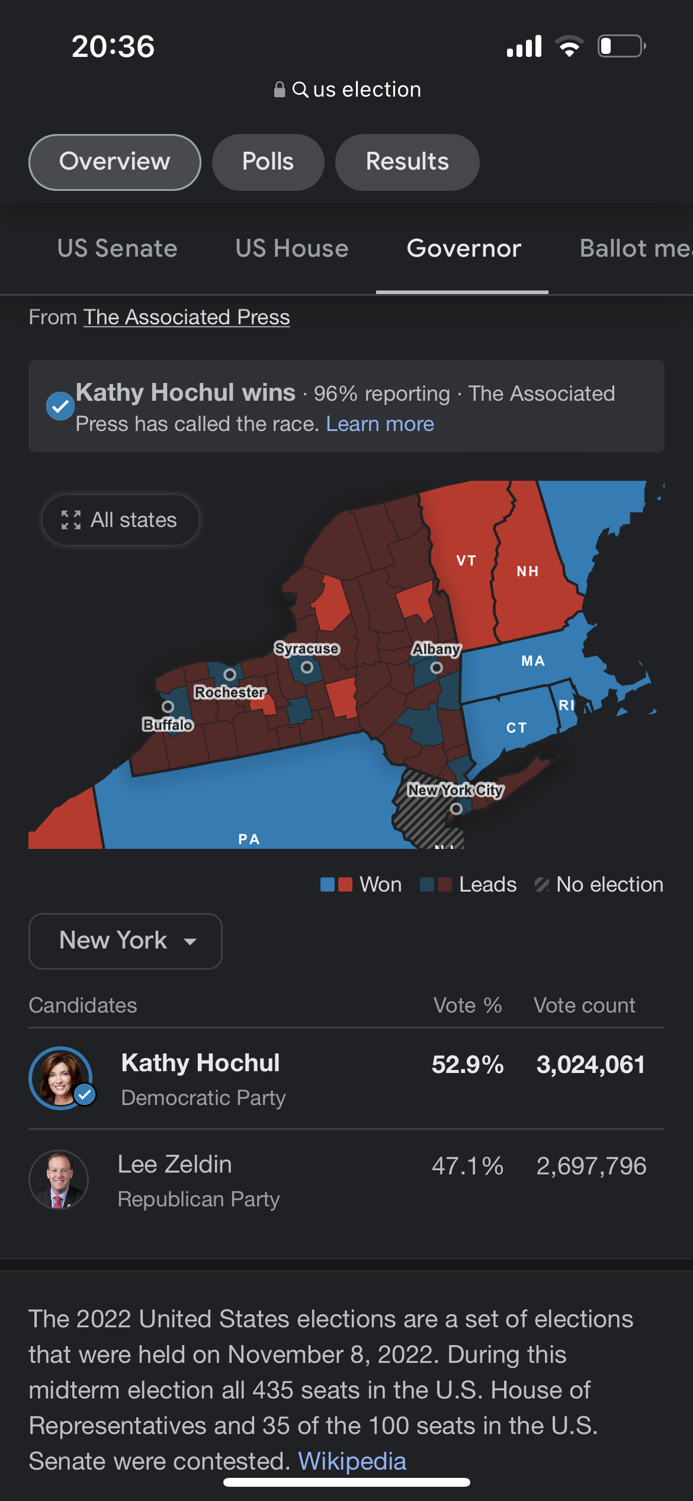
Task: Switch to the Polls chip
Action: (268, 162)
